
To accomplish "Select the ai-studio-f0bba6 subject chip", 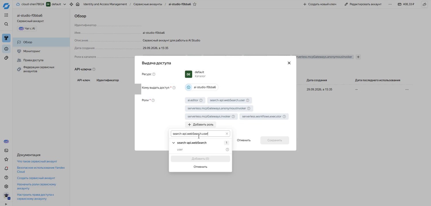I will (202, 87).
